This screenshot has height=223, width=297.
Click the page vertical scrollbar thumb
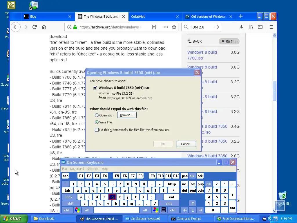pos(274,91)
